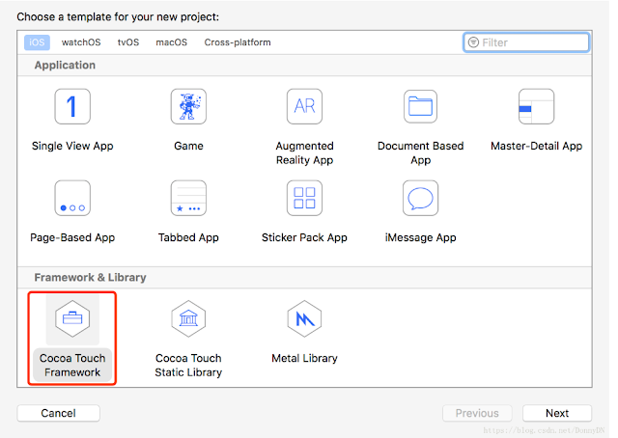
Task: Pick the Augmented Reality App icon
Action: [305, 106]
